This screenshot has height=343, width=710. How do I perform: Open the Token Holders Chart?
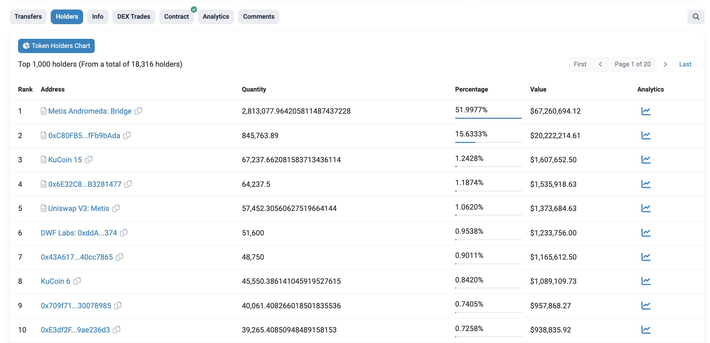pyautogui.click(x=56, y=46)
